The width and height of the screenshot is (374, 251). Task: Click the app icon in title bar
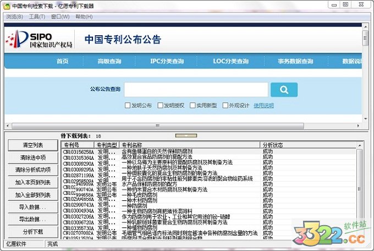tap(7, 6)
